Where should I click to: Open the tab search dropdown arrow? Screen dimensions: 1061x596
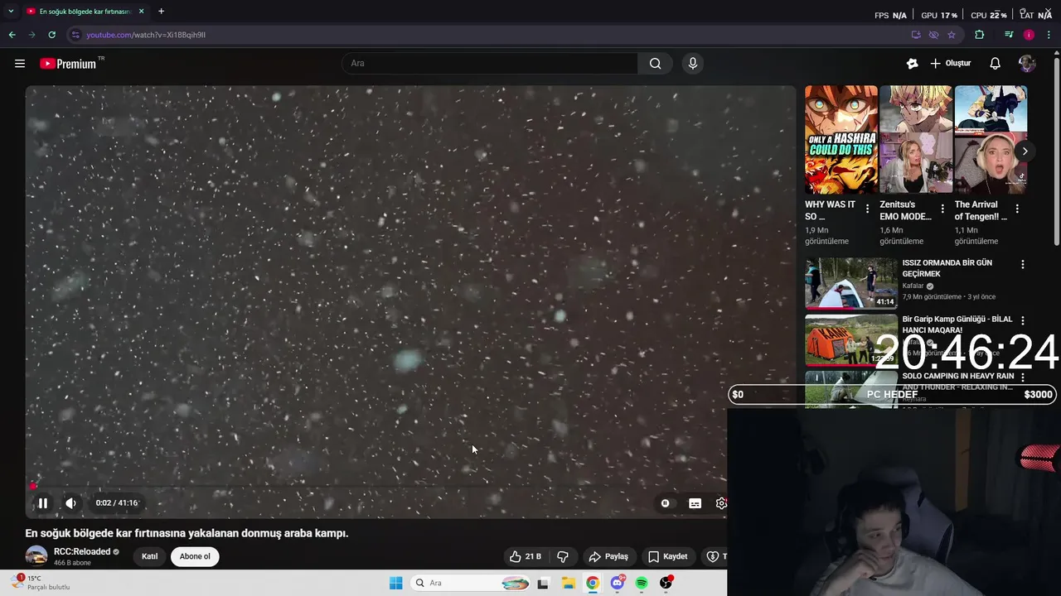tap(11, 12)
